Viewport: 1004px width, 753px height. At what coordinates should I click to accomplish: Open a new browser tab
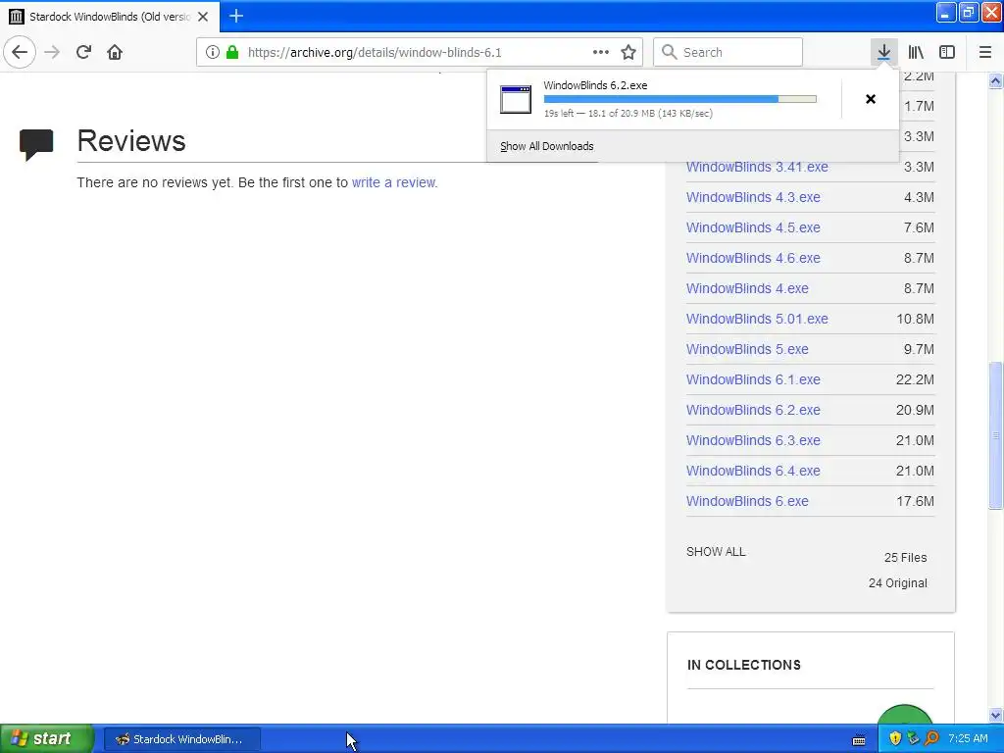coord(236,16)
